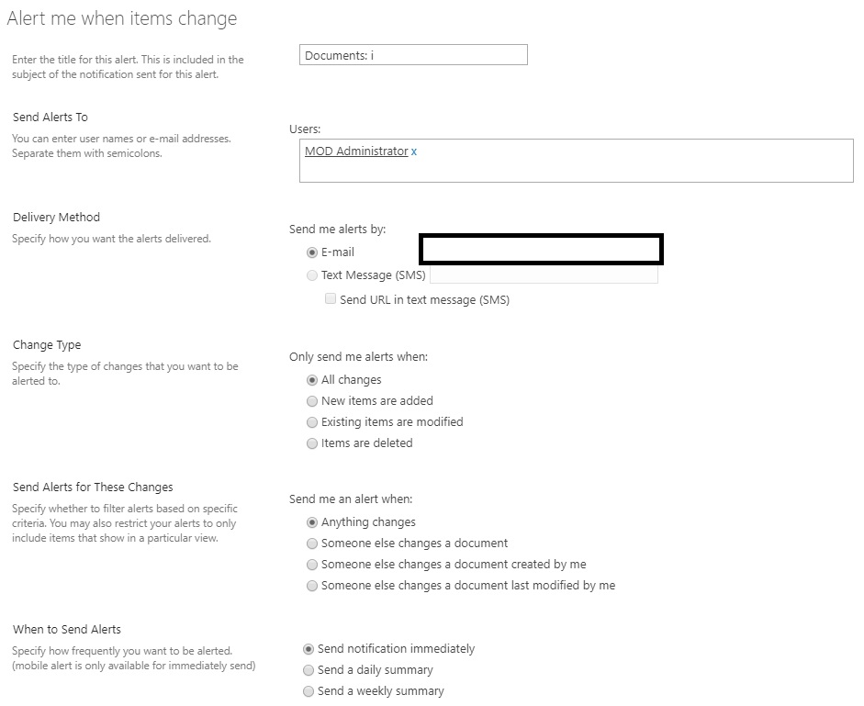Remove MOD Administrator with the x
The image size is (864, 706).
414,151
